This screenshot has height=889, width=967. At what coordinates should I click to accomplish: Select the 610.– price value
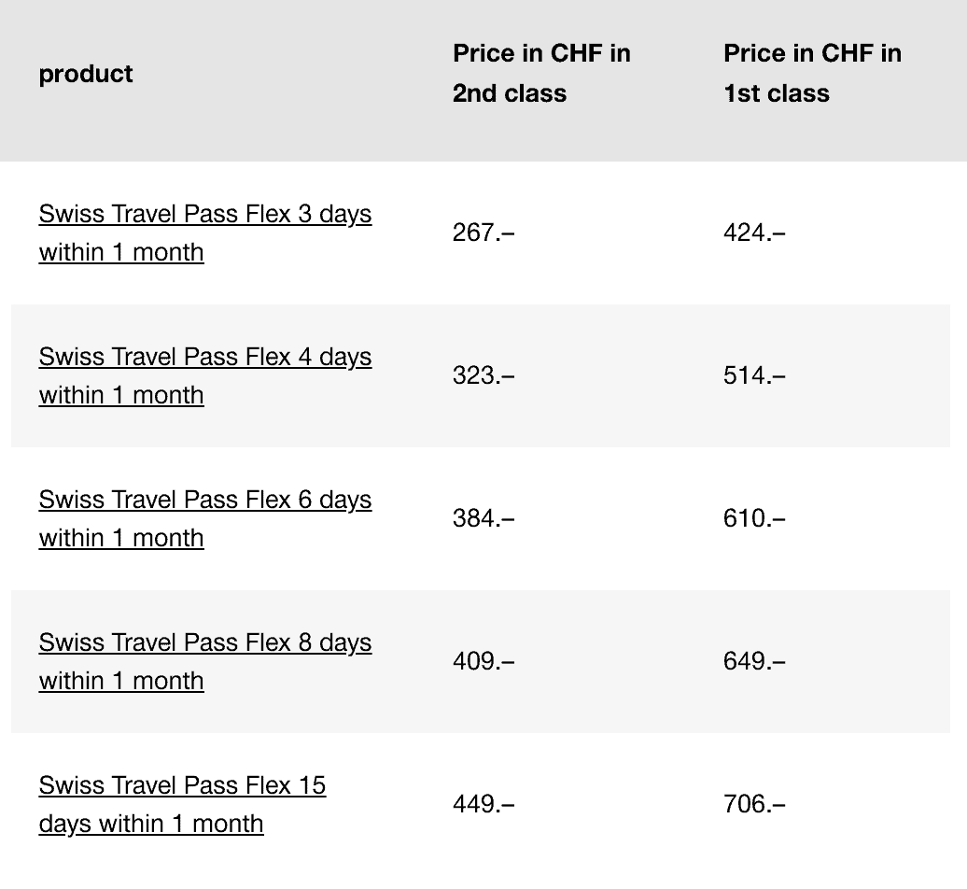pyautogui.click(x=754, y=518)
